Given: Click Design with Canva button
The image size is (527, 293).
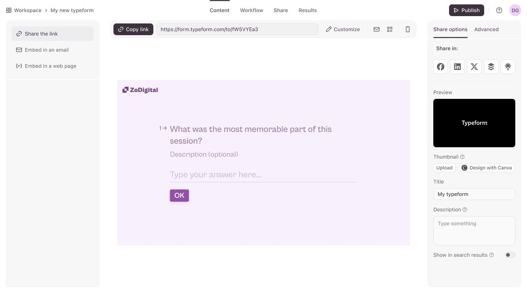Looking at the screenshot, I should [x=487, y=168].
